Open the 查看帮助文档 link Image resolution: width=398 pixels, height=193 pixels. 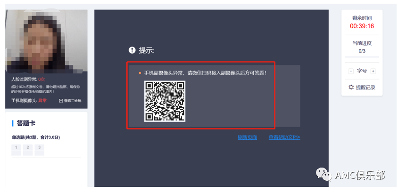point(284,137)
